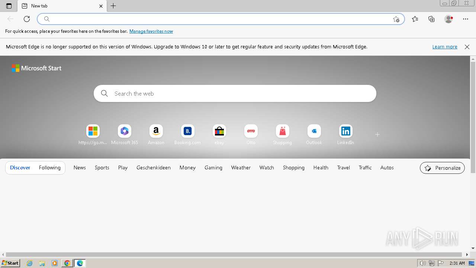Open Settings and more menu
The height and width of the screenshot is (268, 476).
point(466,19)
